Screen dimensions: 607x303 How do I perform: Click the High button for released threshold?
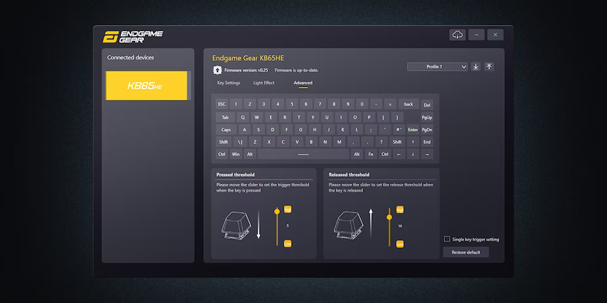[x=400, y=209]
